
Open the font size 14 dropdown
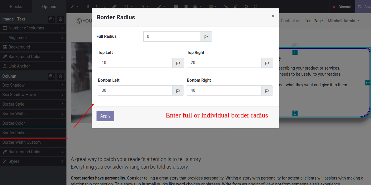tap(128, 6)
